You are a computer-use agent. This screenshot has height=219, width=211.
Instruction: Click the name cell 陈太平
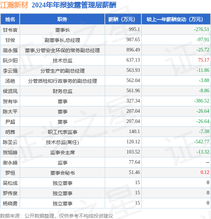10,112
